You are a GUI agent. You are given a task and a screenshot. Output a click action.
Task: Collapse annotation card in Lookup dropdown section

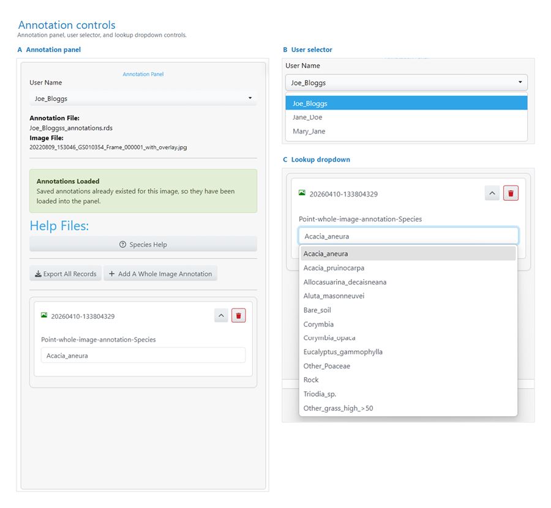point(492,193)
